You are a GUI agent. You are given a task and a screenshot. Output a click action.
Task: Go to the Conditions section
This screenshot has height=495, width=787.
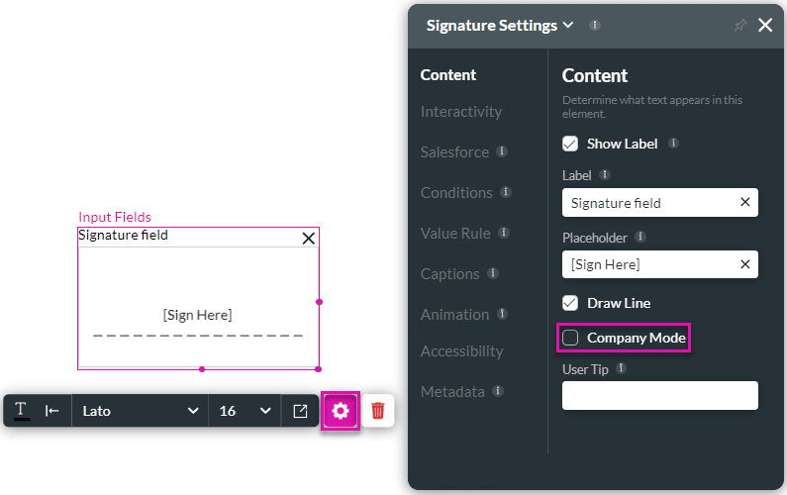(455, 193)
